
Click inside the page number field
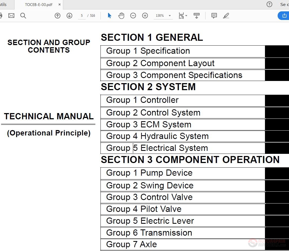[x=82, y=16]
